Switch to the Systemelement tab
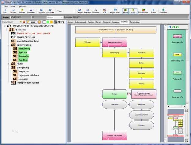 click(x=80, y=22)
